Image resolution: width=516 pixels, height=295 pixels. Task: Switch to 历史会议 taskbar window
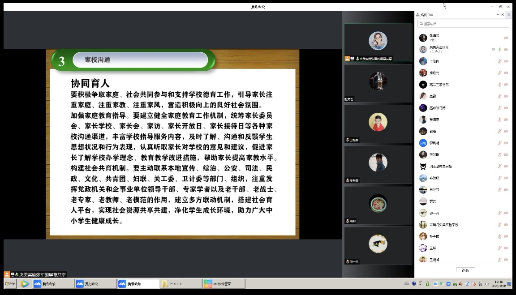coord(95,284)
